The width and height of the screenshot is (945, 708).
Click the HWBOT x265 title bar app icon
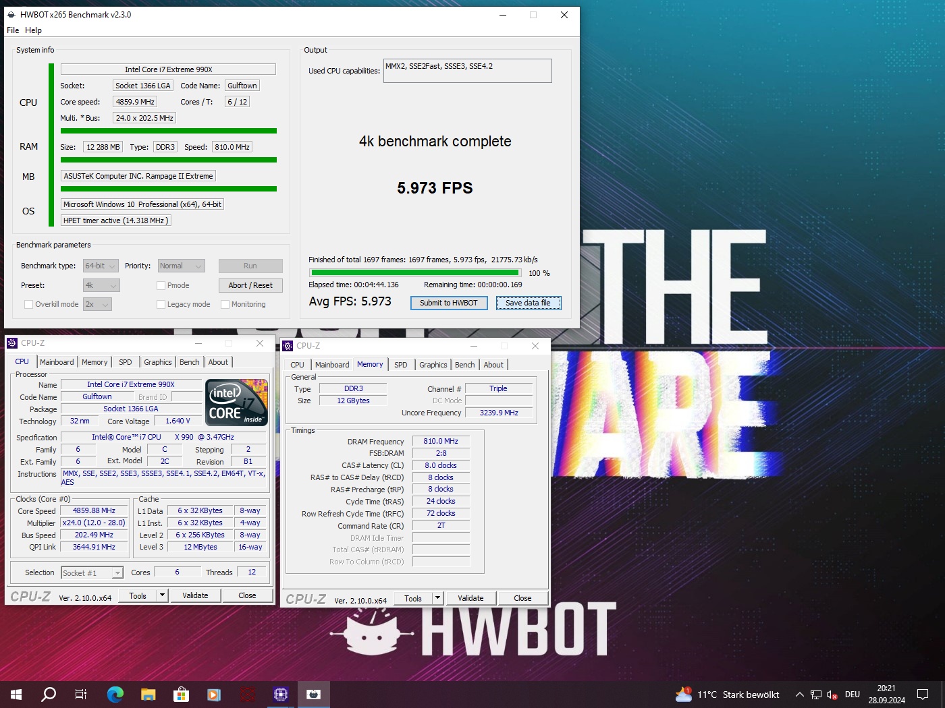11,14
